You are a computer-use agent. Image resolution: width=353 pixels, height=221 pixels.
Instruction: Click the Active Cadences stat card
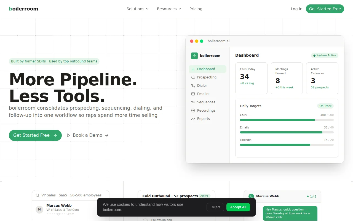pos(322,78)
